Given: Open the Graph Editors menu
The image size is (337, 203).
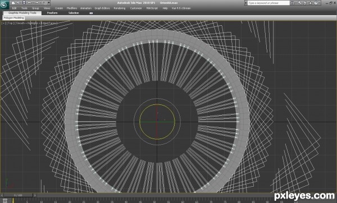Looking at the screenshot, I should click(x=102, y=8).
